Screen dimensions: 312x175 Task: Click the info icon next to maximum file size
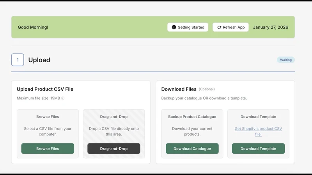pos(63,98)
